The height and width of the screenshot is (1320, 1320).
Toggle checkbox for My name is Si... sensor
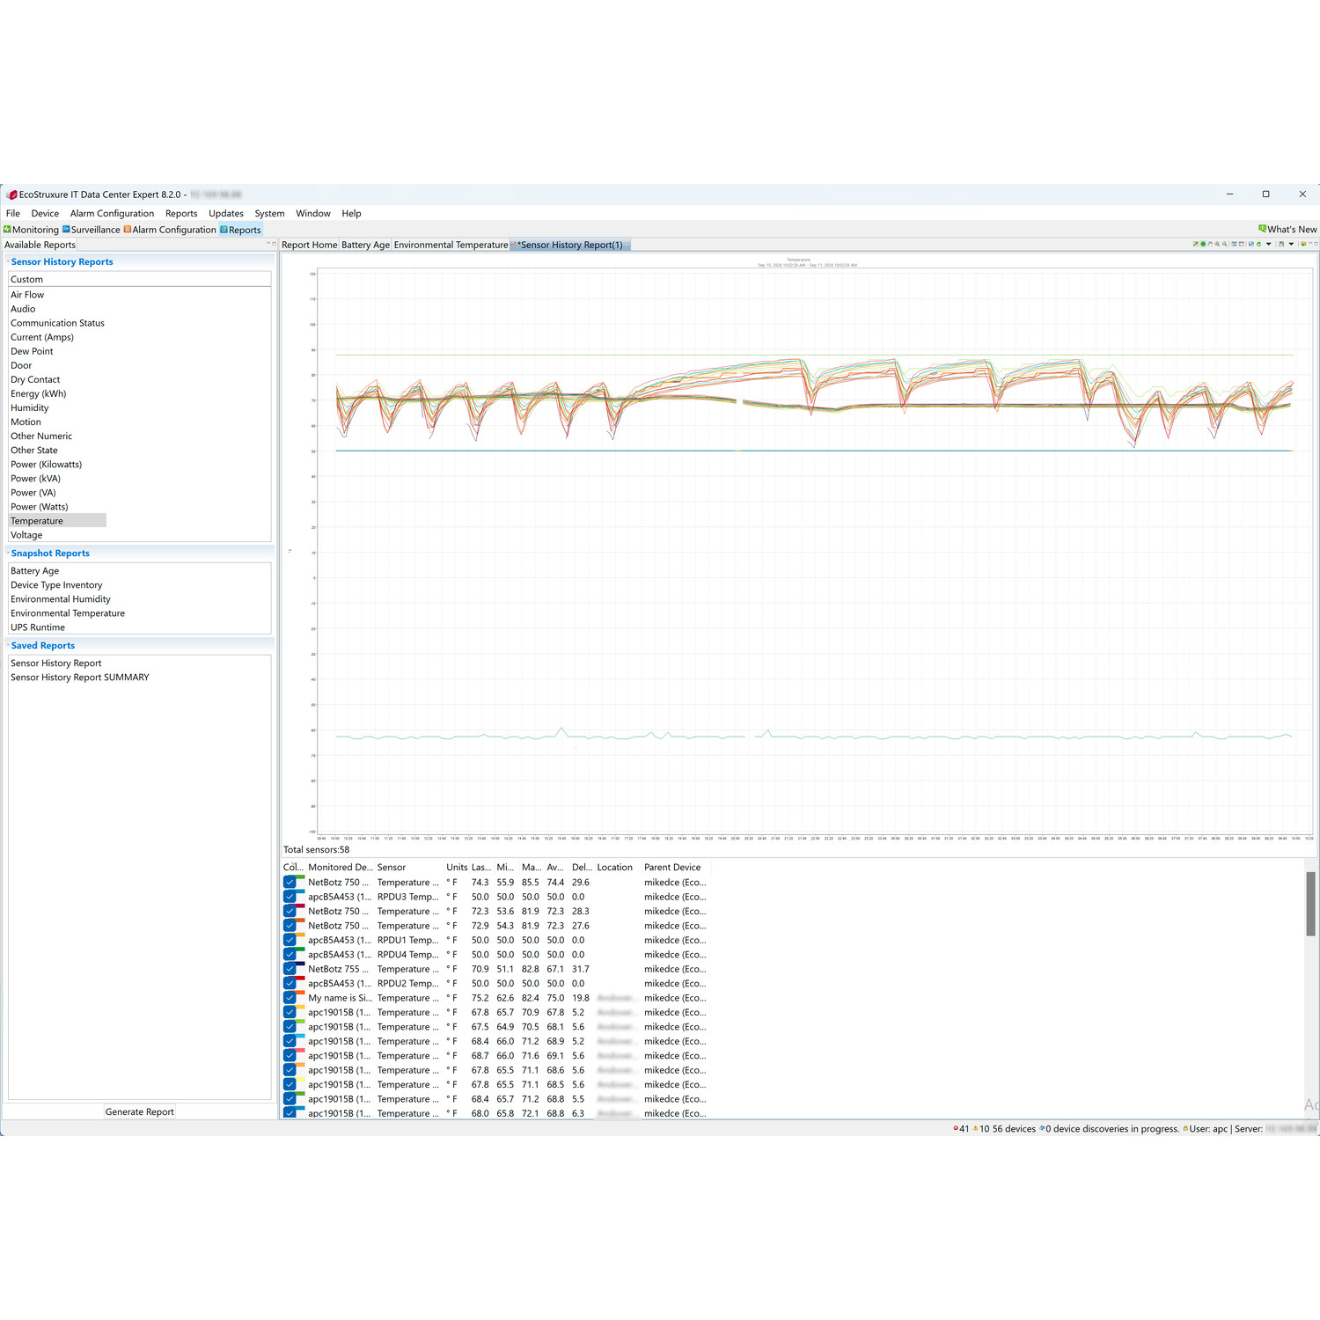tap(290, 998)
